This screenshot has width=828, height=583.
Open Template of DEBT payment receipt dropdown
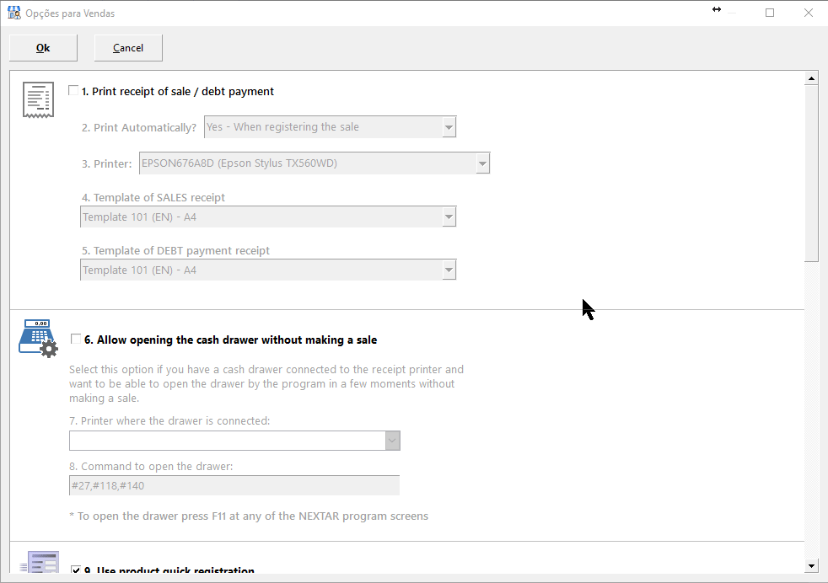pos(449,270)
